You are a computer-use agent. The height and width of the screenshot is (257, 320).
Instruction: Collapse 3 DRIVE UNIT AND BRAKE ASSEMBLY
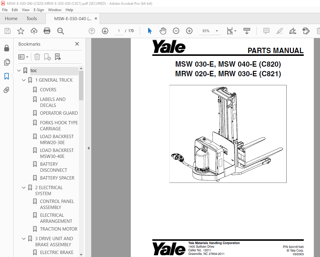(24, 238)
